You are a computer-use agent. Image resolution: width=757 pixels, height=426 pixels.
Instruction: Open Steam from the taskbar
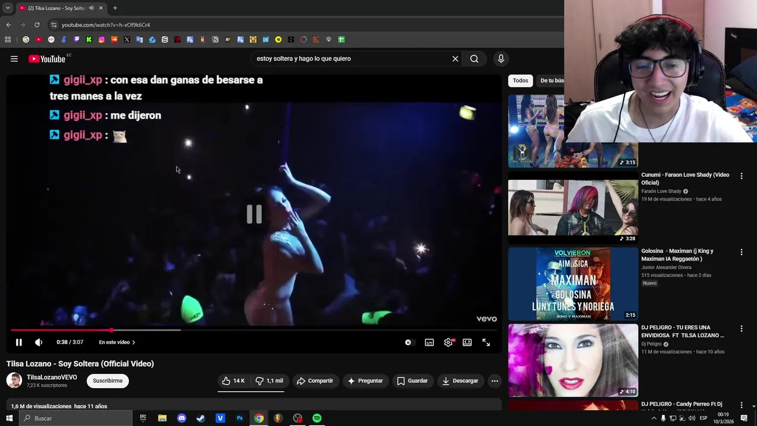click(200, 418)
